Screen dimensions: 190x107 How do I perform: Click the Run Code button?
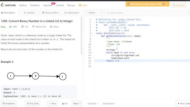183,103
